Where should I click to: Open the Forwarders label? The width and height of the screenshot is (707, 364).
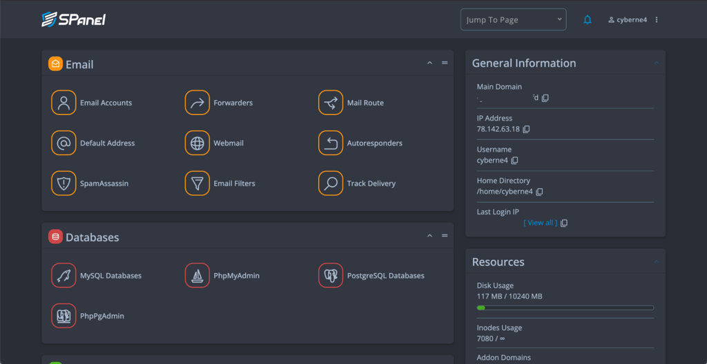coord(233,103)
